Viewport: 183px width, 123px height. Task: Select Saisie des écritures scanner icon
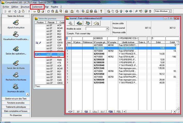[15, 63]
